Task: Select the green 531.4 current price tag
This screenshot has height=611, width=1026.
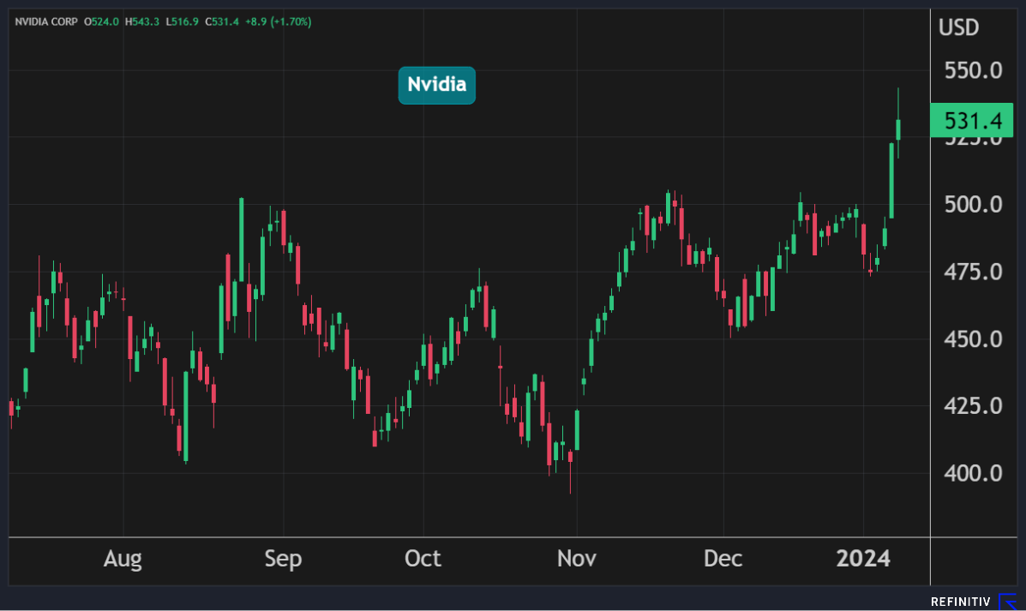Action: point(971,121)
